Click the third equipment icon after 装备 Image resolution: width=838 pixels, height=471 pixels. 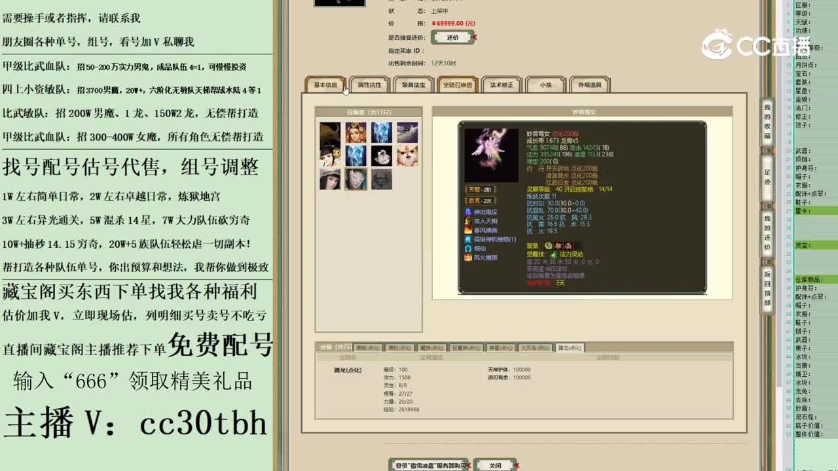(568, 245)
